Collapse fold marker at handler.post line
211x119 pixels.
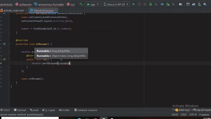(9, 52)
